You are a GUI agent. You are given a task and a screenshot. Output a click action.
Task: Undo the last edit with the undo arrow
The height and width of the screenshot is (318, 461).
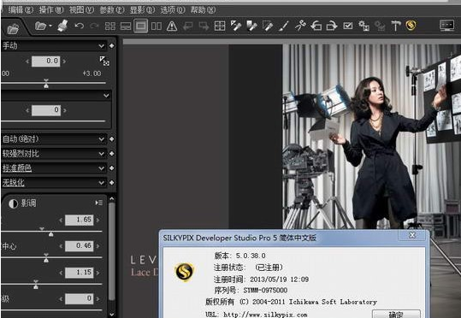(79, 26)
